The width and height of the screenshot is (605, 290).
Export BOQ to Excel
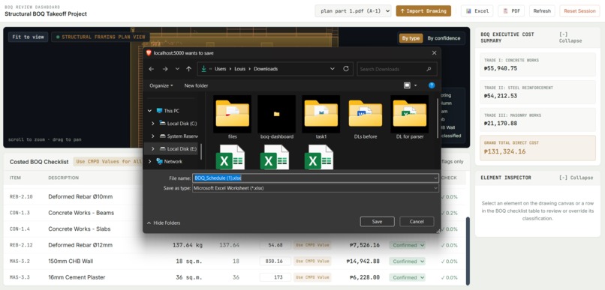click(477, 10)
